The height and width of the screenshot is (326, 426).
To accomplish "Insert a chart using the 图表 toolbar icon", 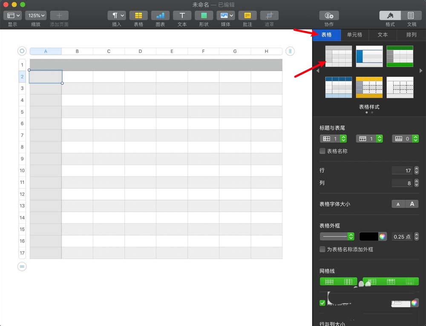I will [160, 15].
